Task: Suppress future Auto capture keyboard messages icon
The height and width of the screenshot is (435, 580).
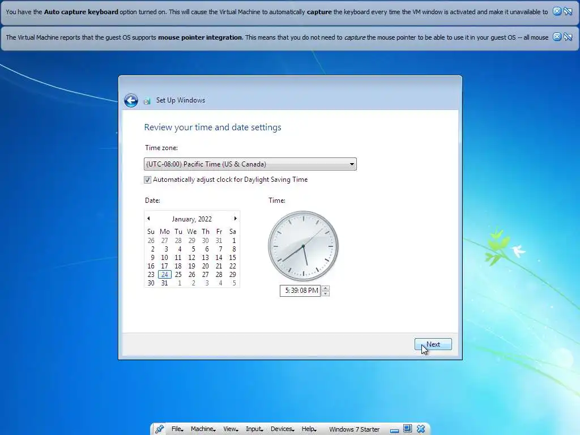Action: [x=568, y=11]
